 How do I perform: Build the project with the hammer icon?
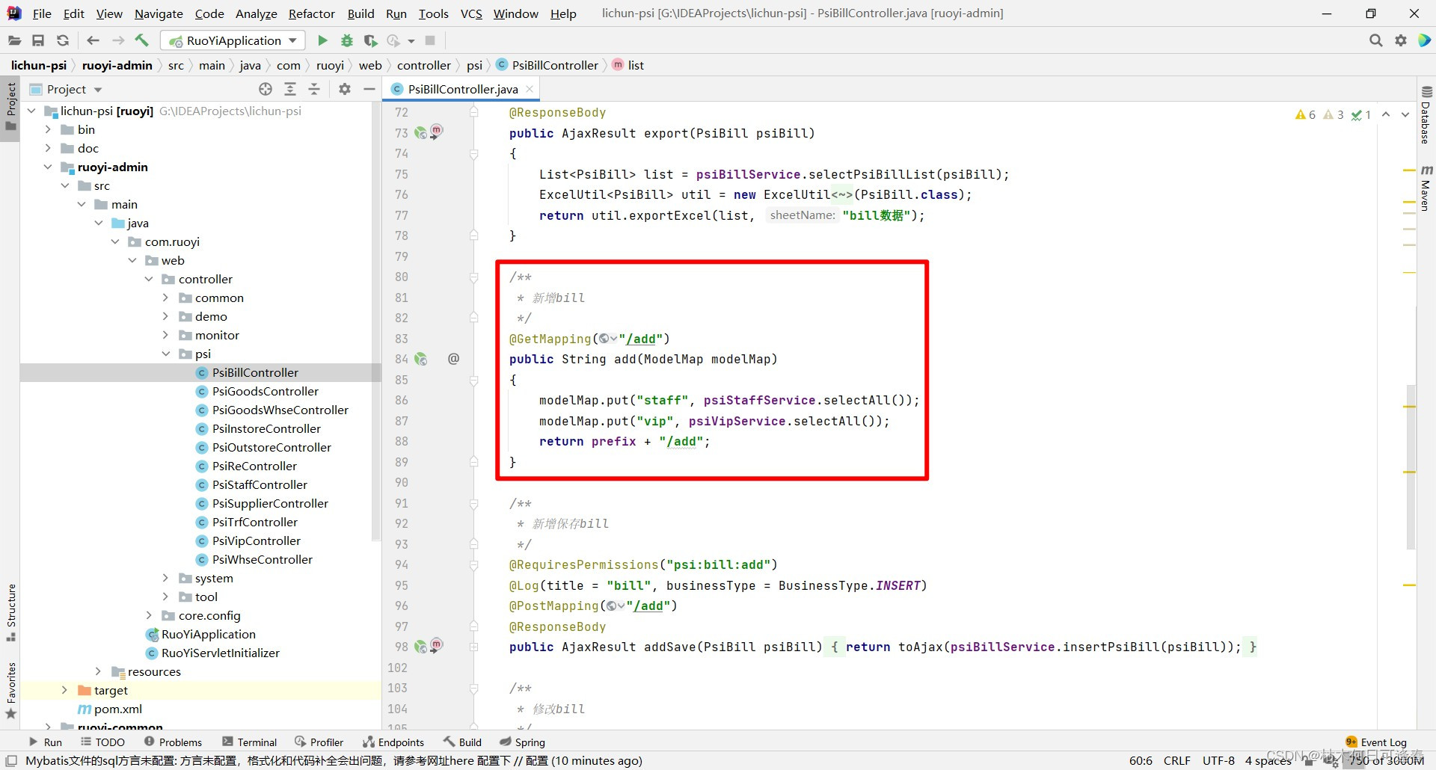(x=141, y=40)
